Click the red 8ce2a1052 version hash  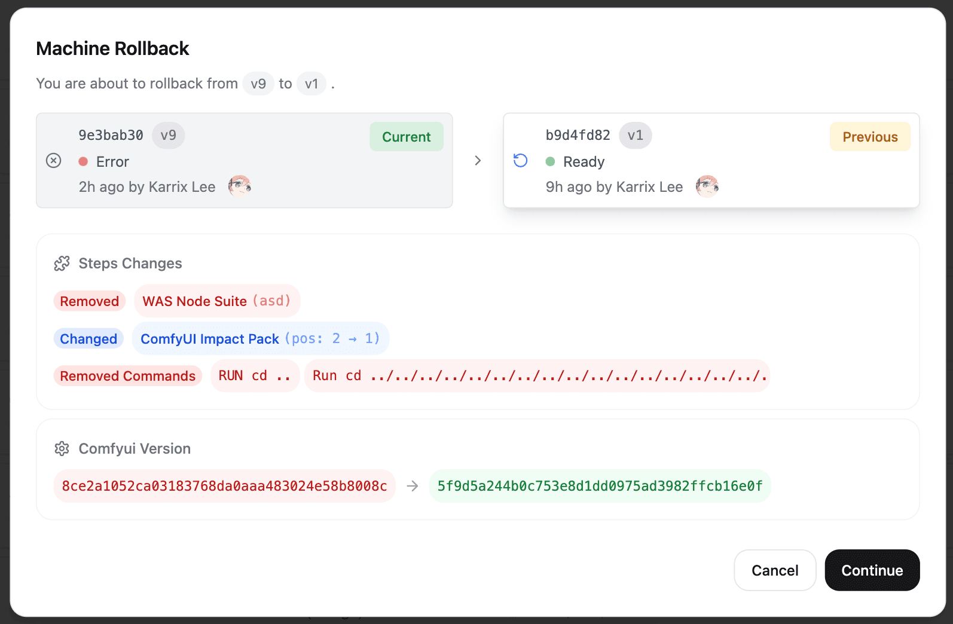tap(225, 486)
